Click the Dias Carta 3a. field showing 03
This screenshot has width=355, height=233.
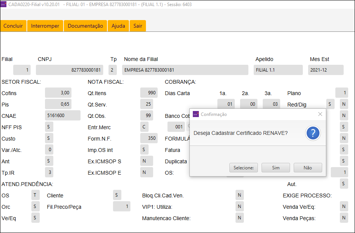[271, 104]
